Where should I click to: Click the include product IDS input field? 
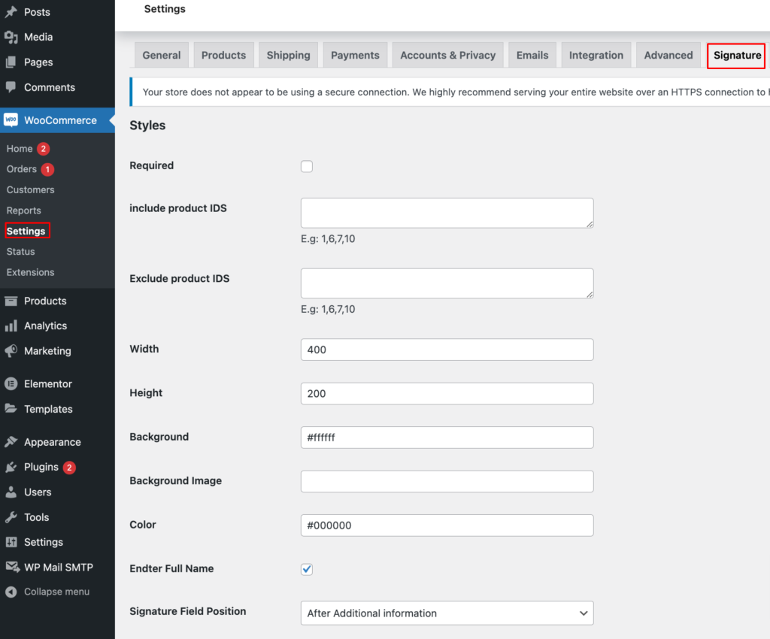click(x=447, y=211)
